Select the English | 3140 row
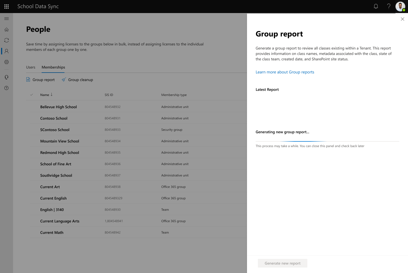 (x=139, y=210)
